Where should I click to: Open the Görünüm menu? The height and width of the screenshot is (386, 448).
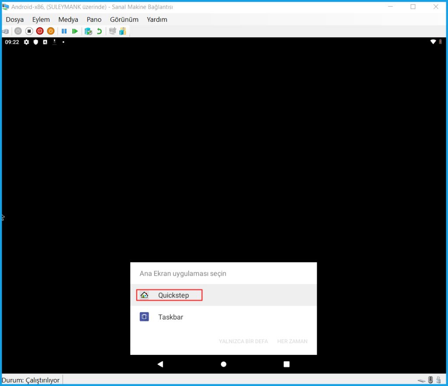(124, 19)
